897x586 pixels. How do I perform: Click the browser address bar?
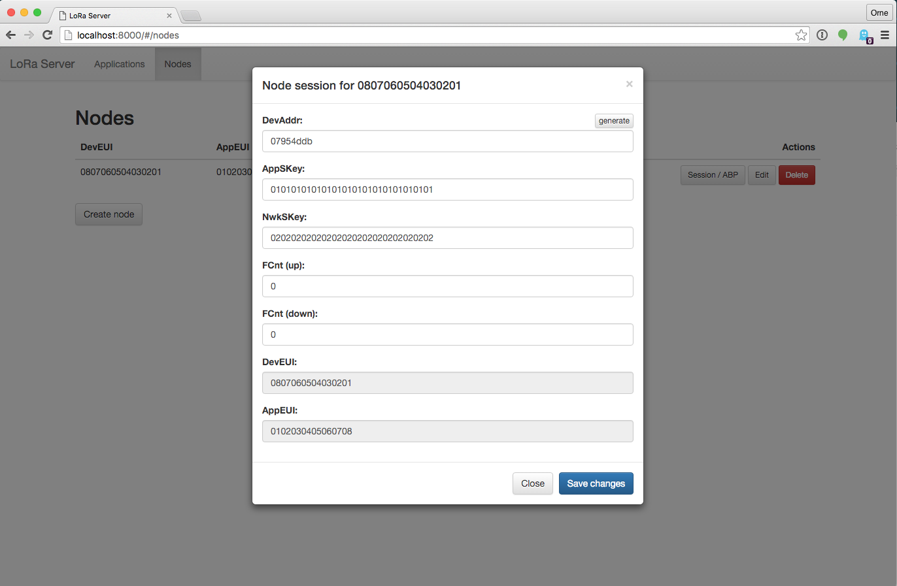coord(432,35)
